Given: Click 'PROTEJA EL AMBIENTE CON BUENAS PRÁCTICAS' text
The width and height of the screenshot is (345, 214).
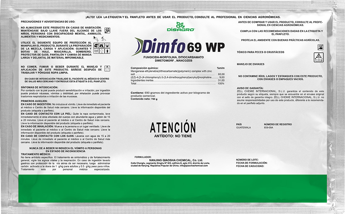Looking at the screenshot, I should [280, 40].
